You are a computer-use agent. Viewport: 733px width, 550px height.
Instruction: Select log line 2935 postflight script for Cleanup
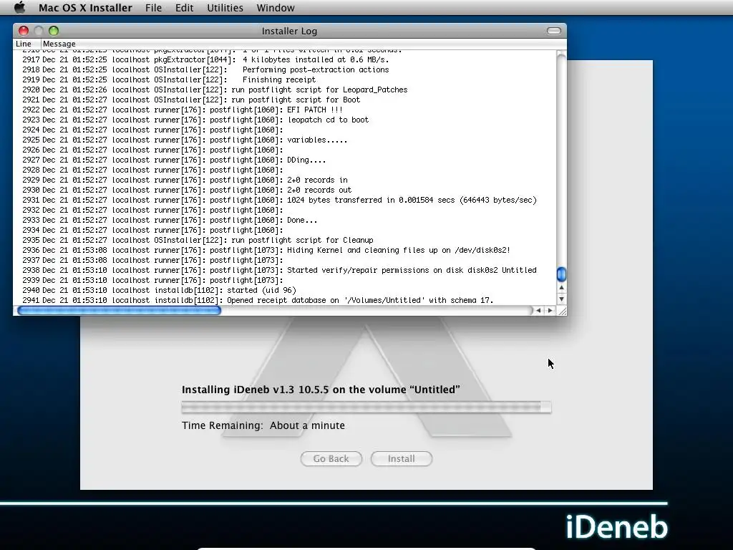(285, 241)
